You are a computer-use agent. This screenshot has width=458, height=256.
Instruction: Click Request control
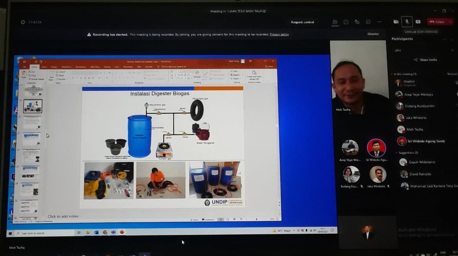pos(303,22)
